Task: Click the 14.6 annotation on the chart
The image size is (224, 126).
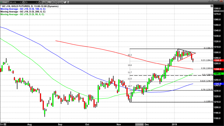Action: 130,65
